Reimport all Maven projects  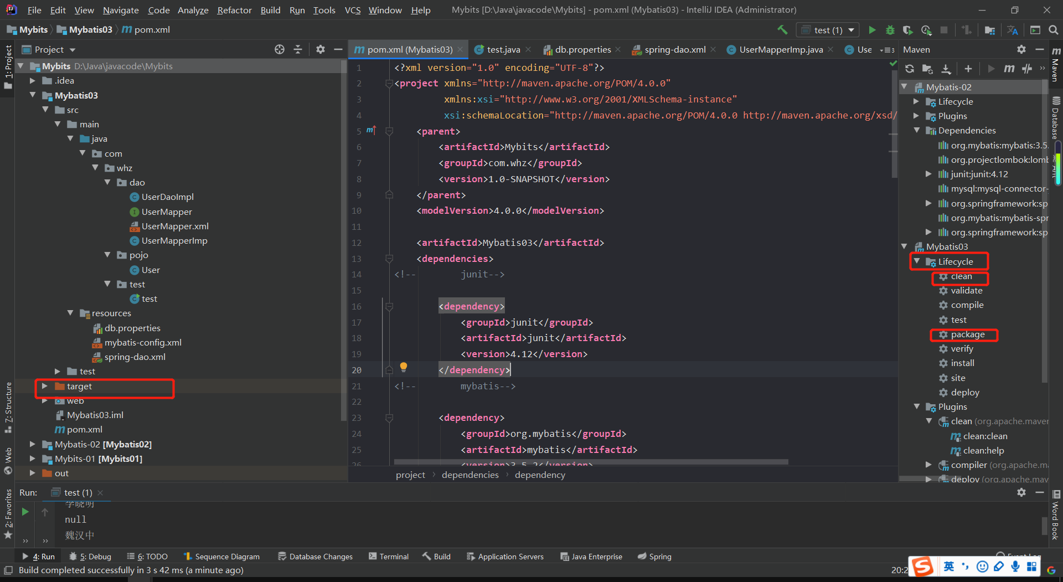coord(910,69)
